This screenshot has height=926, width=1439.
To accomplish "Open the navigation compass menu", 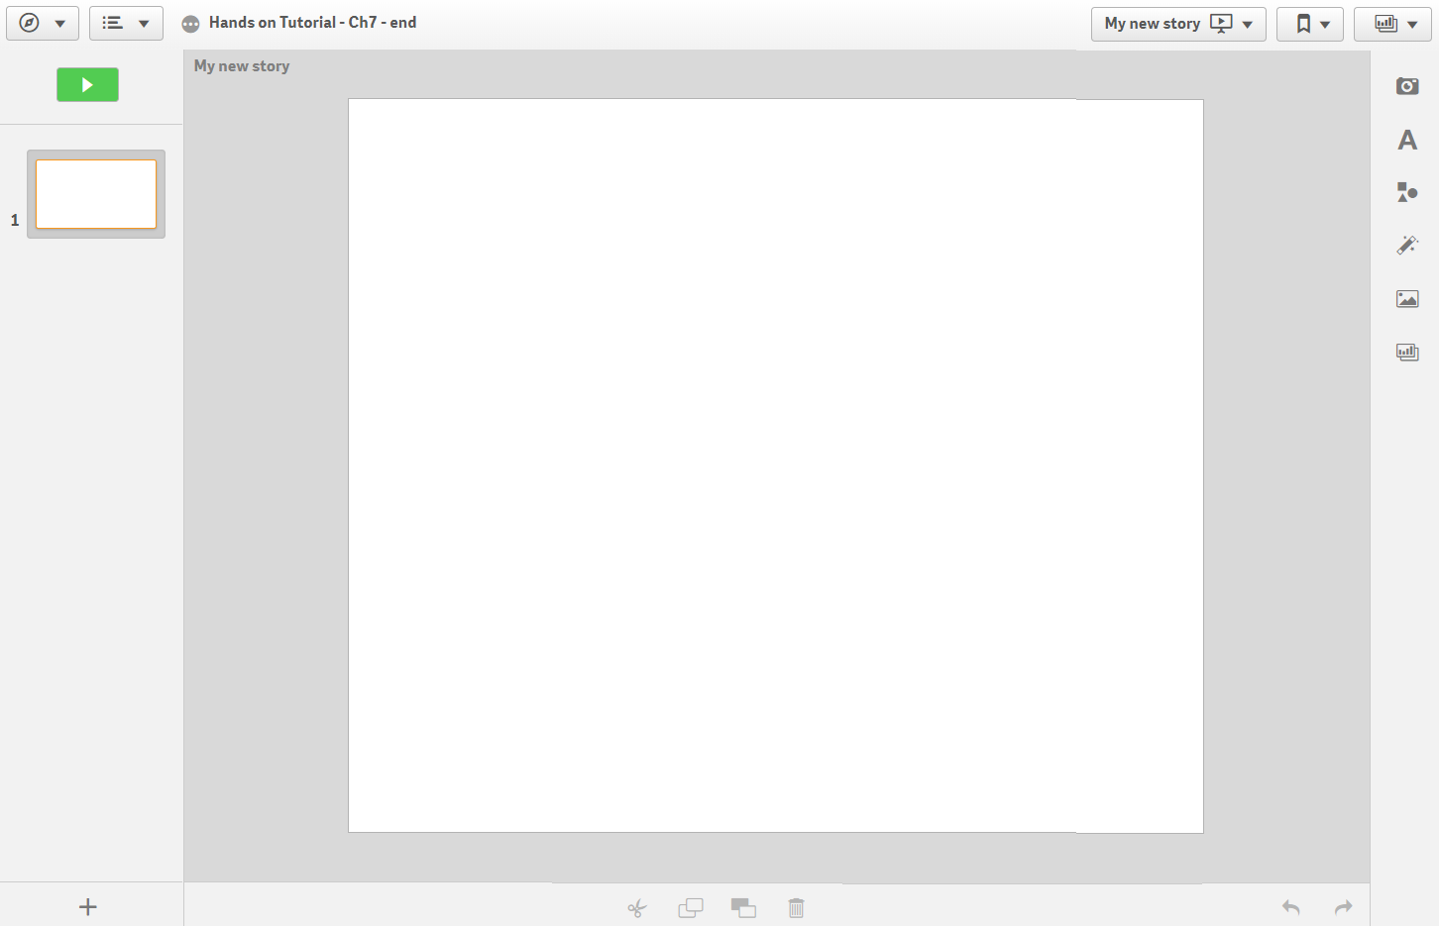I will (43, 23).
